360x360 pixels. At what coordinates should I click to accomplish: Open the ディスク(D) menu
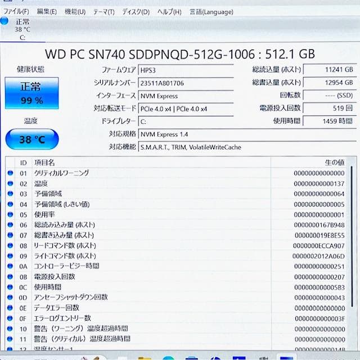click(136, 12)
